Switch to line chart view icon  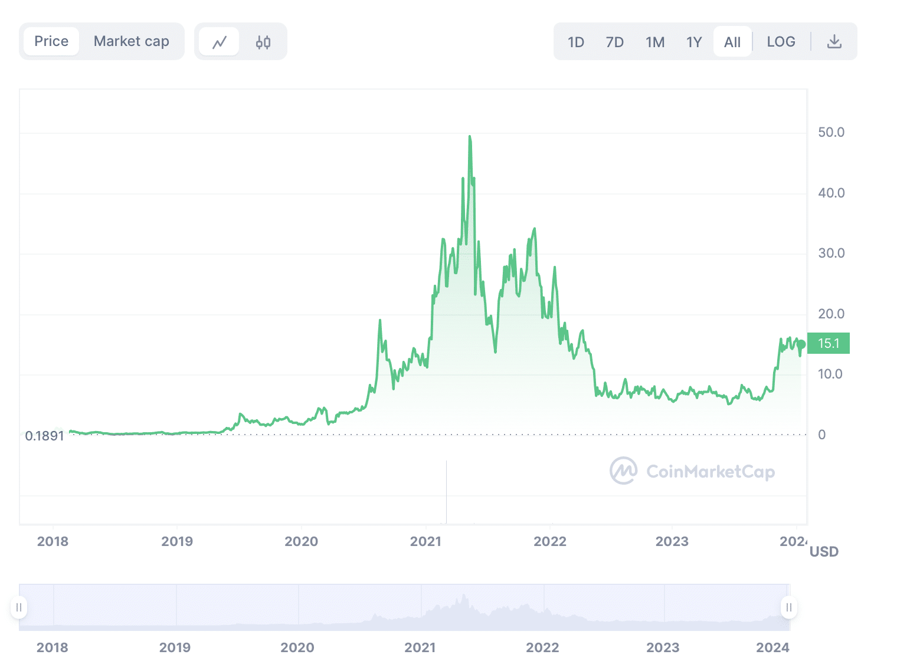[x=220, y=42]
